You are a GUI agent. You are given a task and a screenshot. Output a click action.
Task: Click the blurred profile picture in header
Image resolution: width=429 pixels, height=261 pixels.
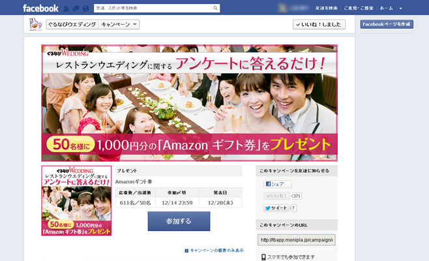point(283,8)
